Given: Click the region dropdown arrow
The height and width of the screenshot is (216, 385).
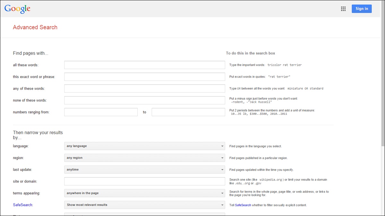Looking at the screenshot, I should [x=222, y=158].
